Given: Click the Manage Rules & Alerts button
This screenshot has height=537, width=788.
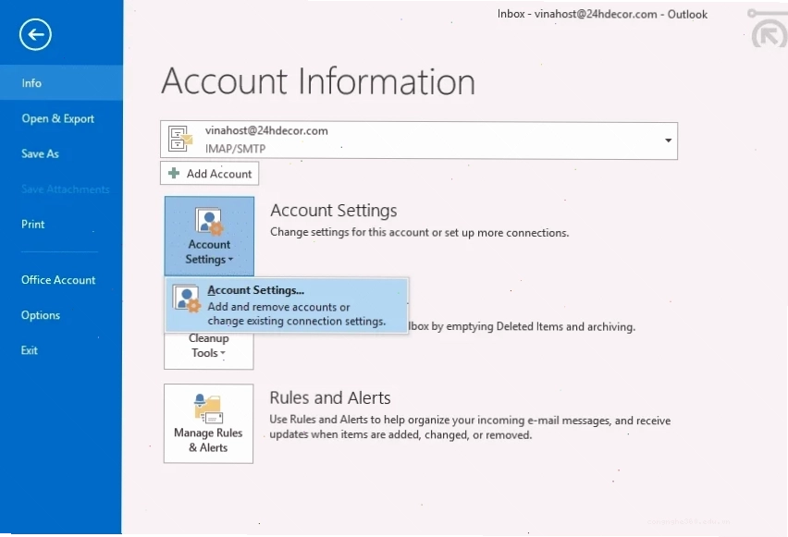Looking at the screenshot, I should click(208, 423).
